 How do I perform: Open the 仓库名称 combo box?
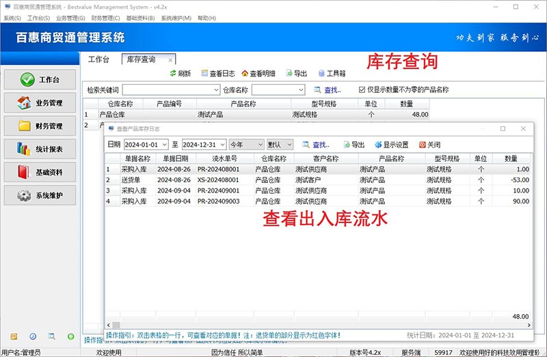pos(300,89)
